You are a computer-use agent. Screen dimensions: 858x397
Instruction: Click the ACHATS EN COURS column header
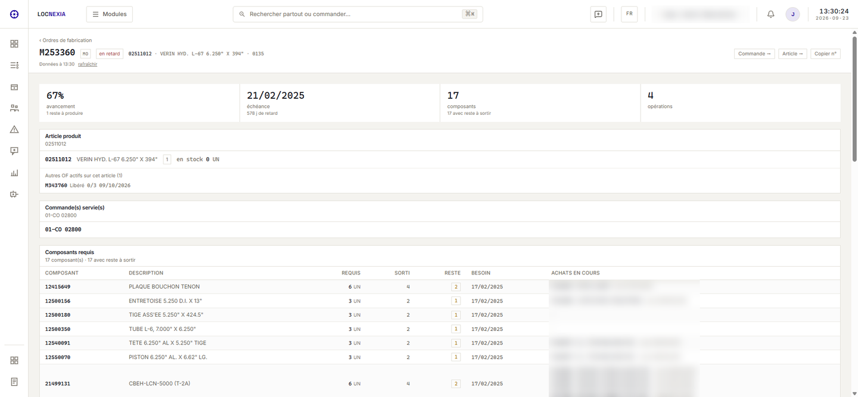(x=576, y=273)
